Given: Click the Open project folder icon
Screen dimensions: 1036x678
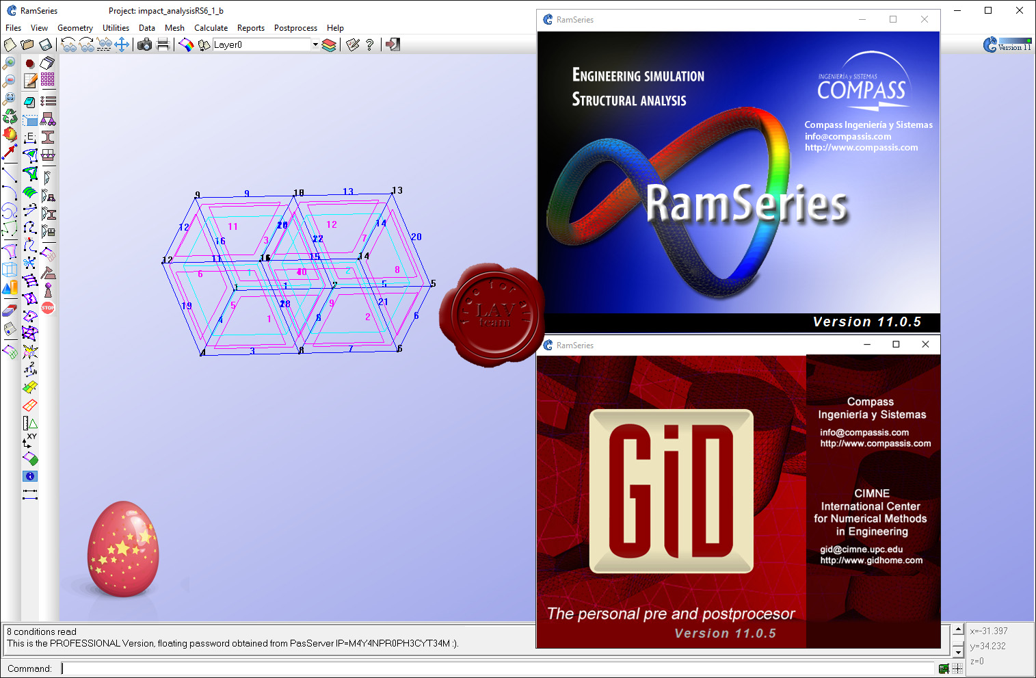Looking at the screenshot, I should (x=27, y=44).
